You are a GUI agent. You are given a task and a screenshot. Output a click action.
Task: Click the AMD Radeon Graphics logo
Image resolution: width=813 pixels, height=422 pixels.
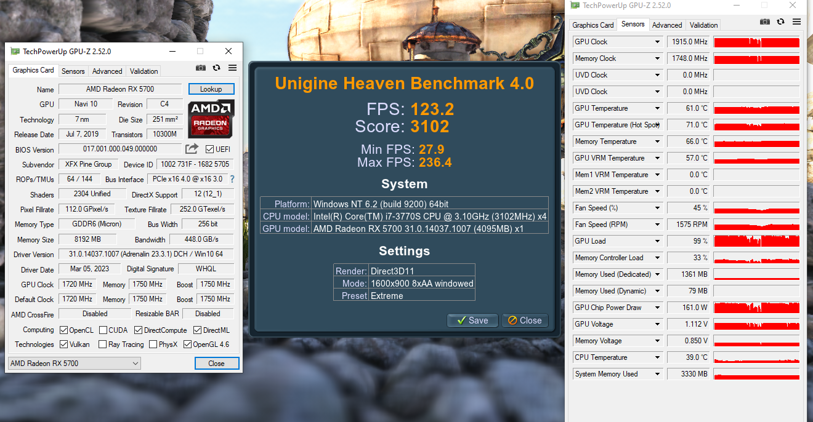click(x=211, y=119)
